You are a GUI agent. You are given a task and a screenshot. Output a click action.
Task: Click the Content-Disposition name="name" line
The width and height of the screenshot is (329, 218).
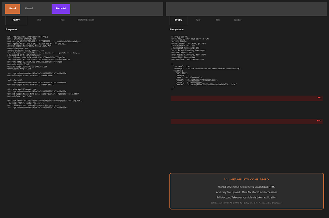pos(30,76)
